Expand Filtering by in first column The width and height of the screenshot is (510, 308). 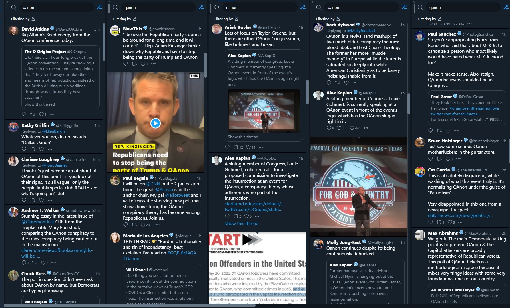pos(23,19)
